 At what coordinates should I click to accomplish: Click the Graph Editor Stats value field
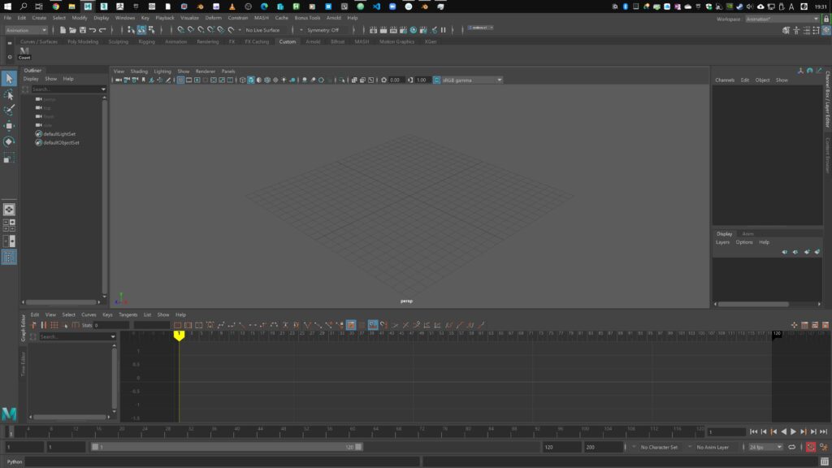pyautogui.click(x=110, y=325)
